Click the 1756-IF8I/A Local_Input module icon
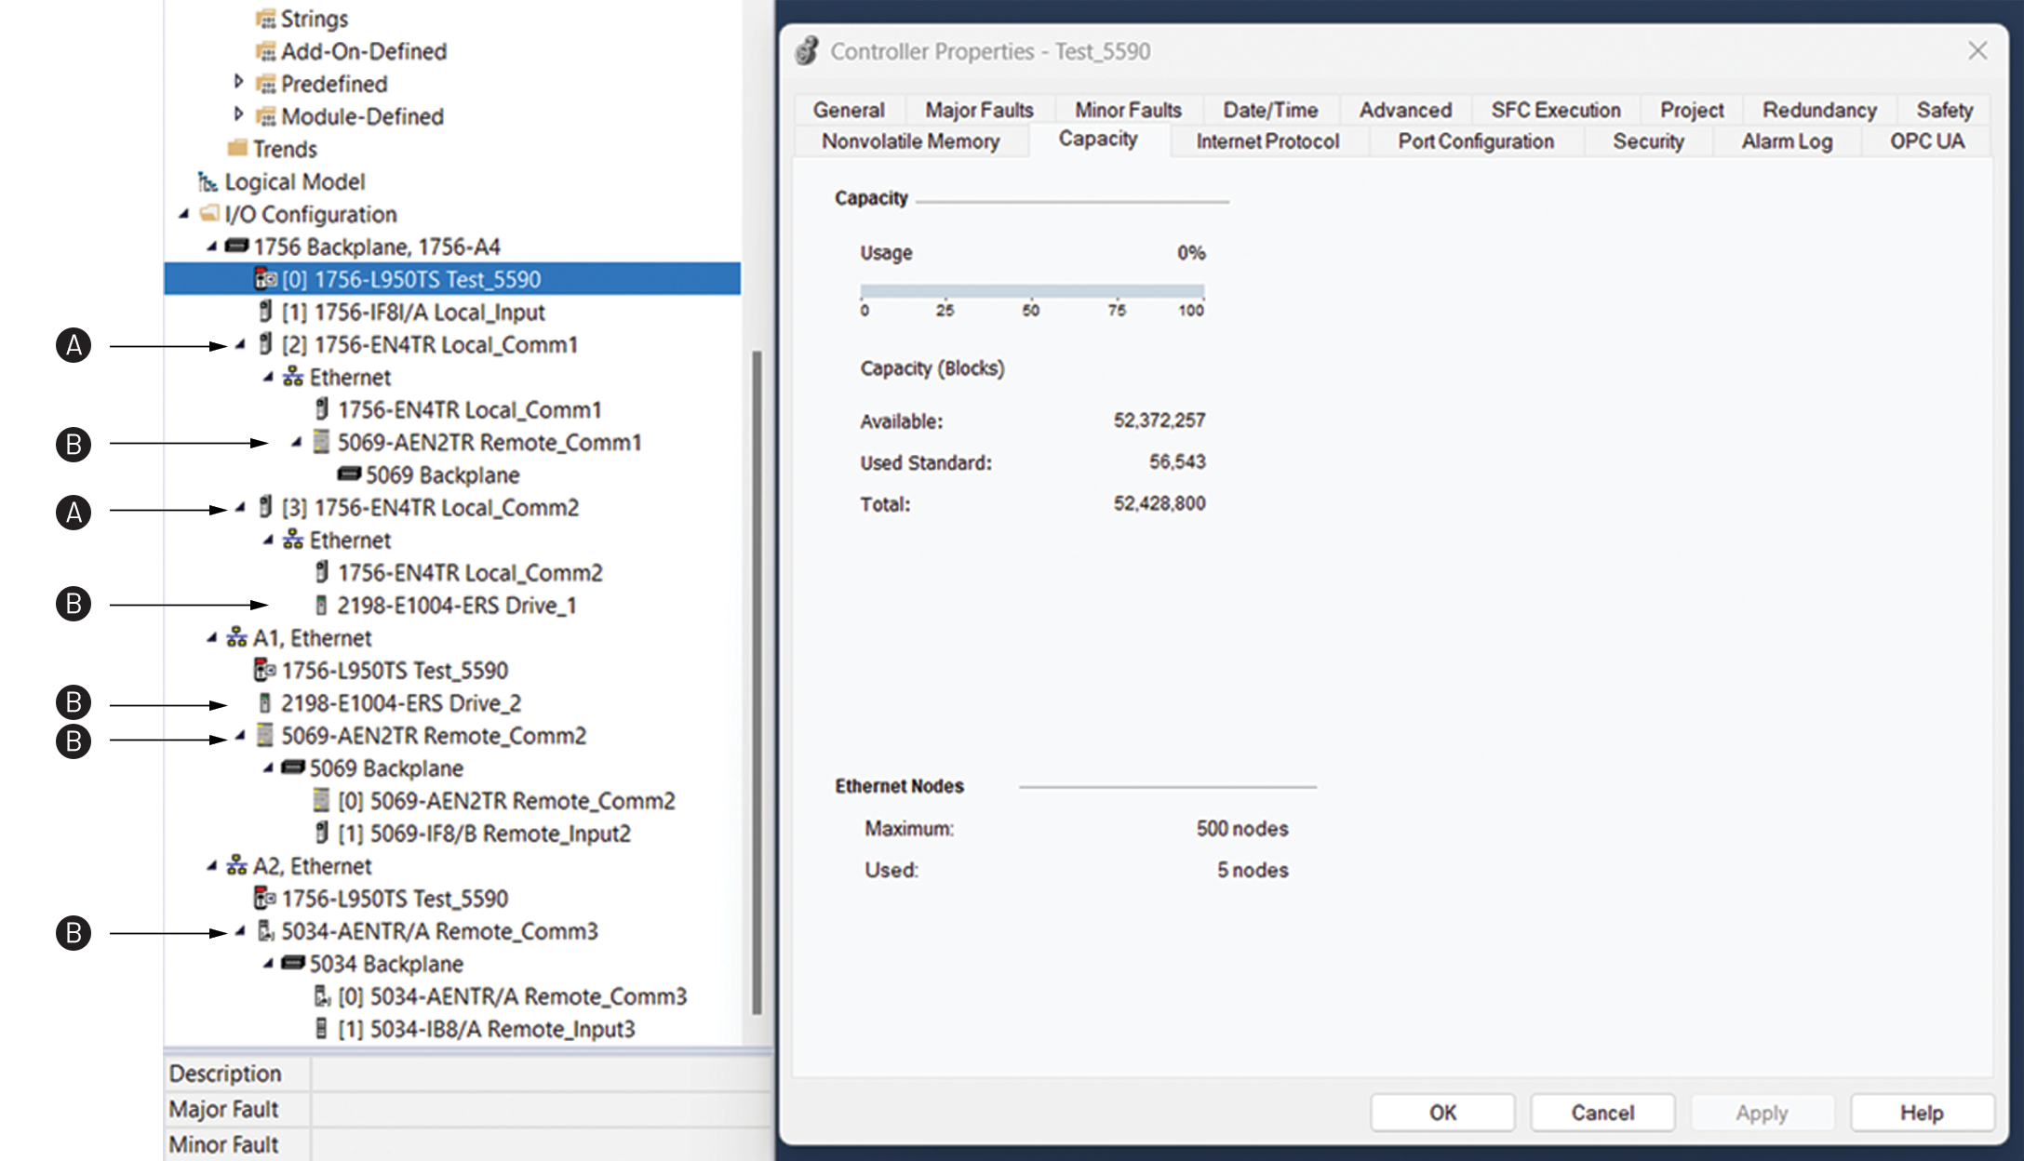 pyautogui.click(x=264, y=312)
